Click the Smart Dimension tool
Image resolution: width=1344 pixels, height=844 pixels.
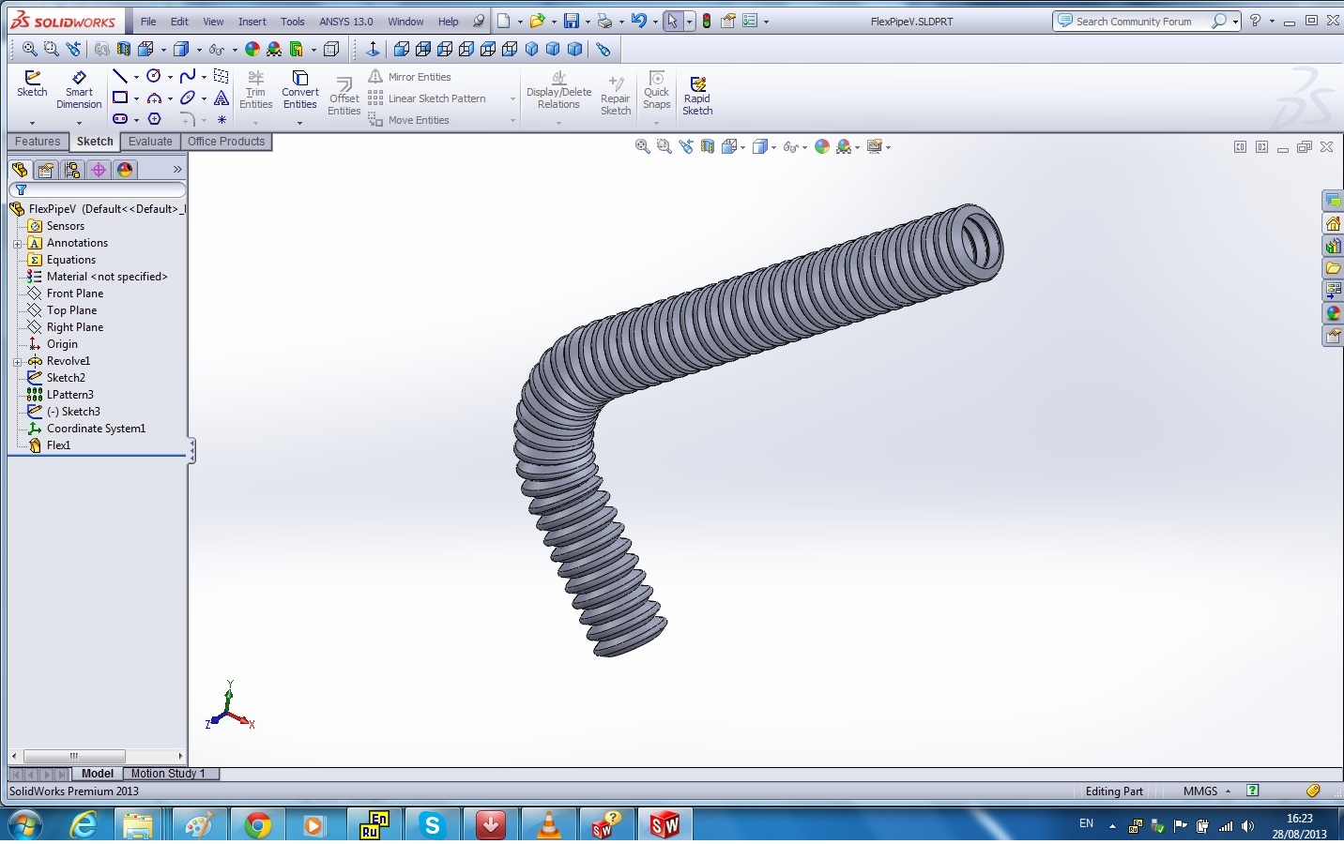click(x=79, y=89)
